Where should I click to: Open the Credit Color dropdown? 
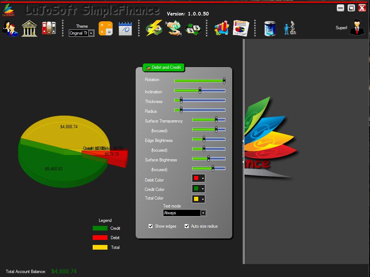(x=198, y=189)
